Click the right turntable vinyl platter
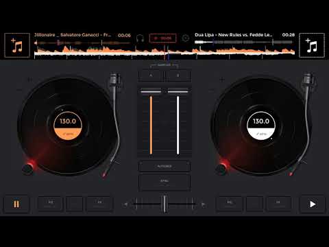Image resolution: width=329 pixels, height=247 pixels. (261, 126)
